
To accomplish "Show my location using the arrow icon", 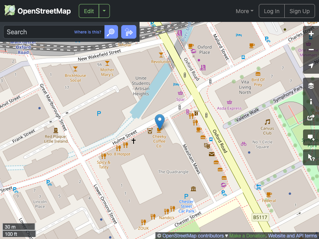I will [311, 65].
